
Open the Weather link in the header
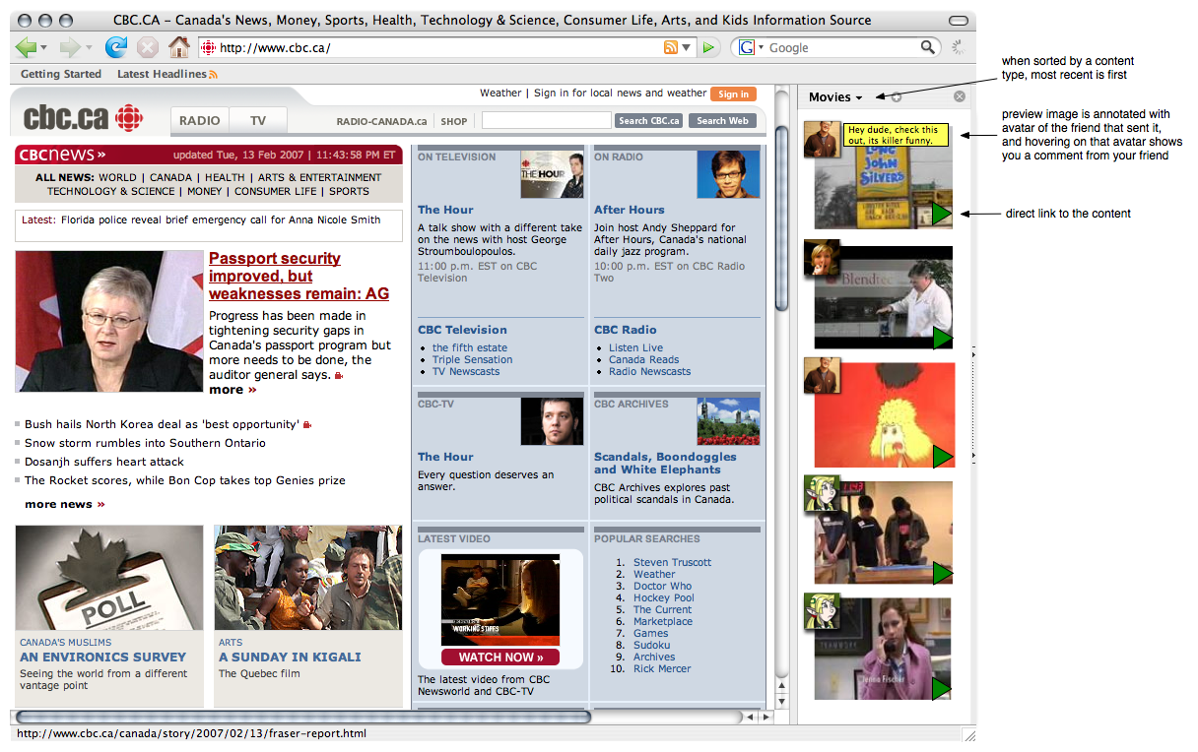coord(500,93)
